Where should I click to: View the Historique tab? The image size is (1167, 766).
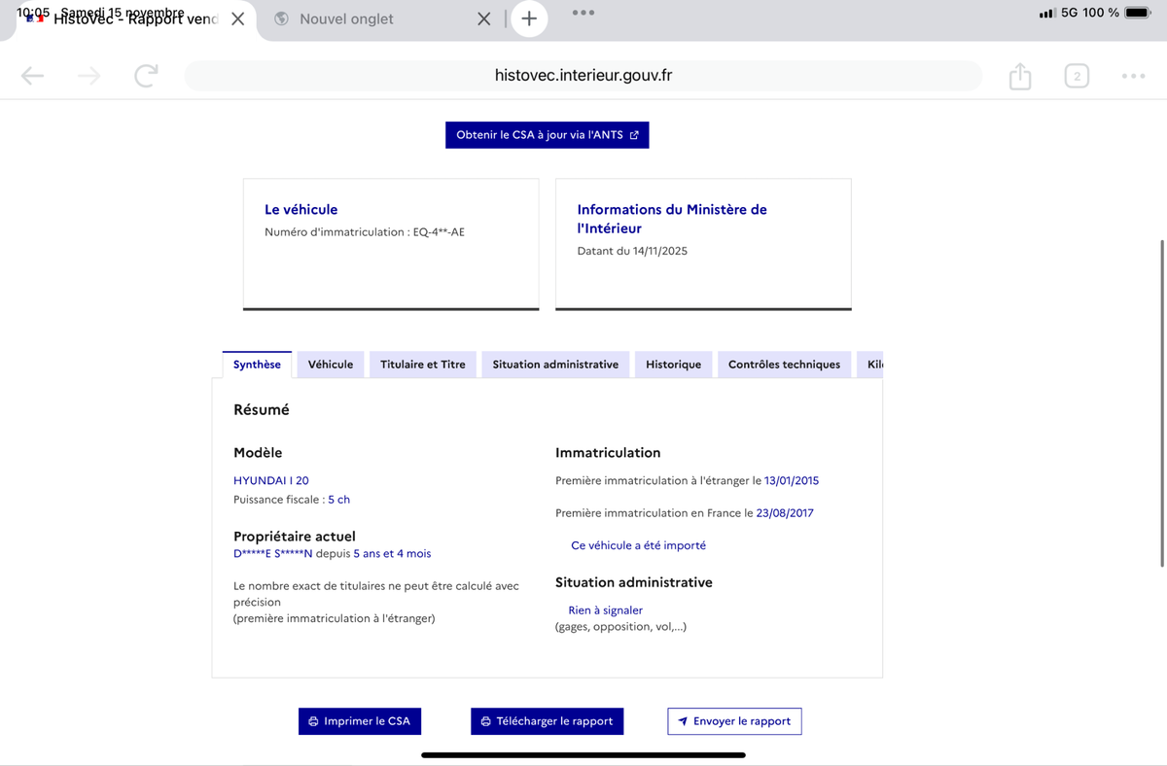click(673, 365)
